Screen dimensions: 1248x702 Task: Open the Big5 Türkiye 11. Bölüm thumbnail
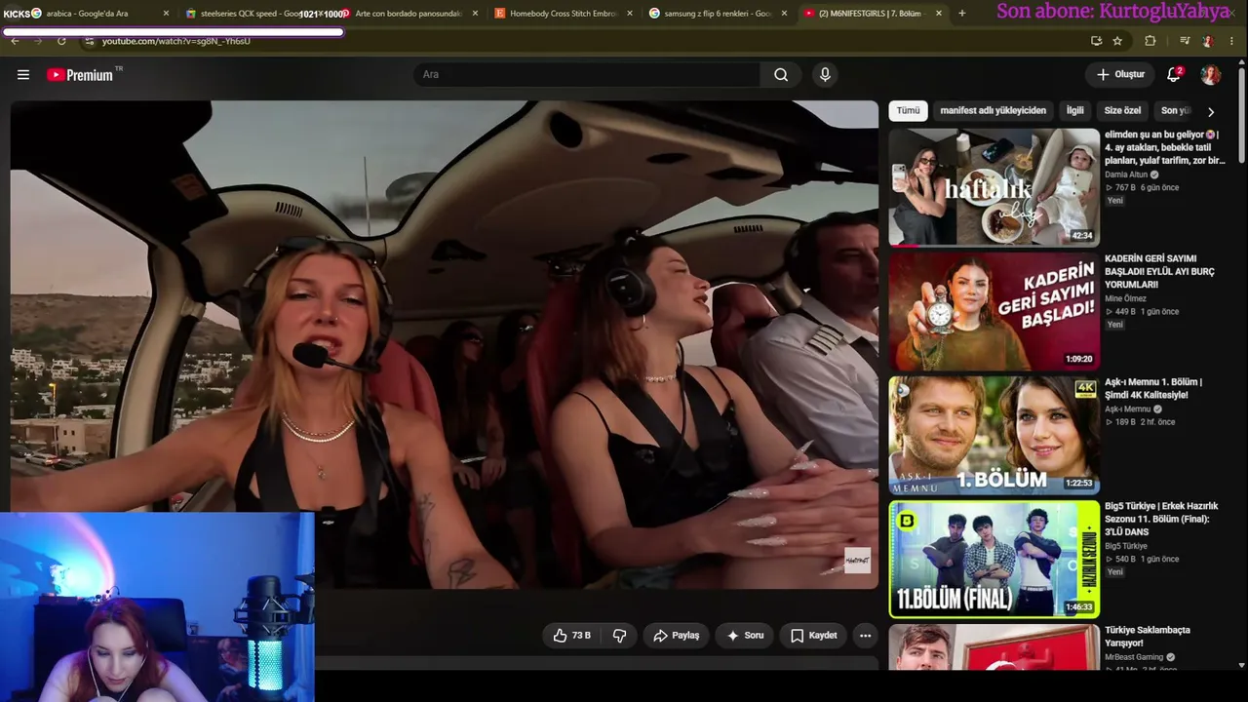coord(994,559)
